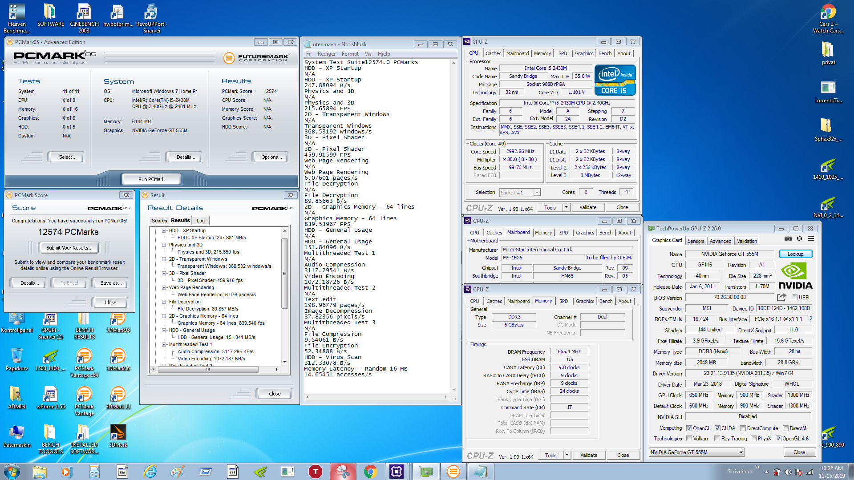Click the CPU-Z taskbar icon
The image size is (854, 480).
396,472
